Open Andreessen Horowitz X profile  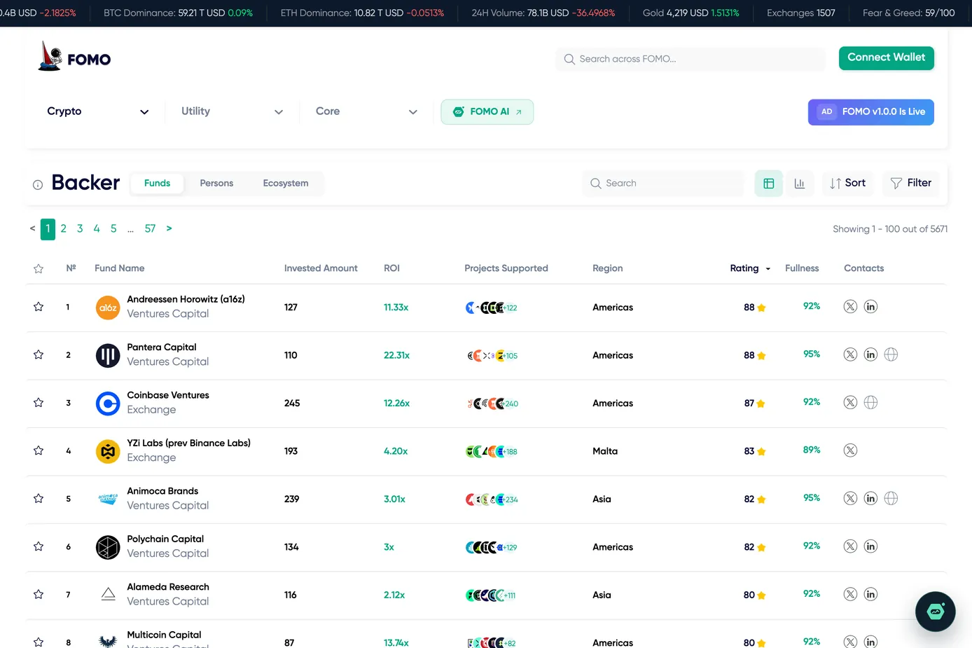pos(850,306)
